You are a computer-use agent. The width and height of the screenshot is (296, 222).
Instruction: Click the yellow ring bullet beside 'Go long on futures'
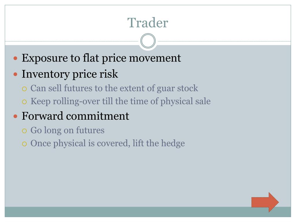(24, 131)
